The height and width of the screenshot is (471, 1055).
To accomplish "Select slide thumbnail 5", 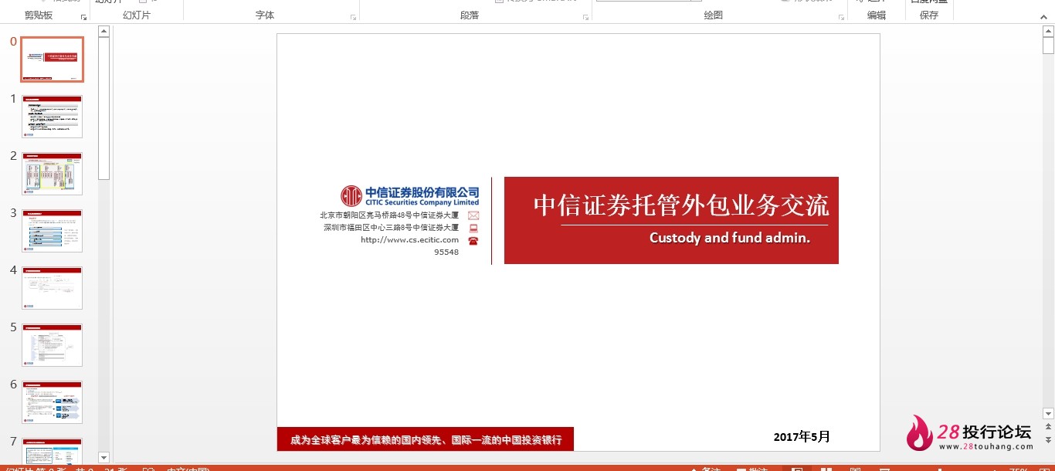I will (52, 345).
